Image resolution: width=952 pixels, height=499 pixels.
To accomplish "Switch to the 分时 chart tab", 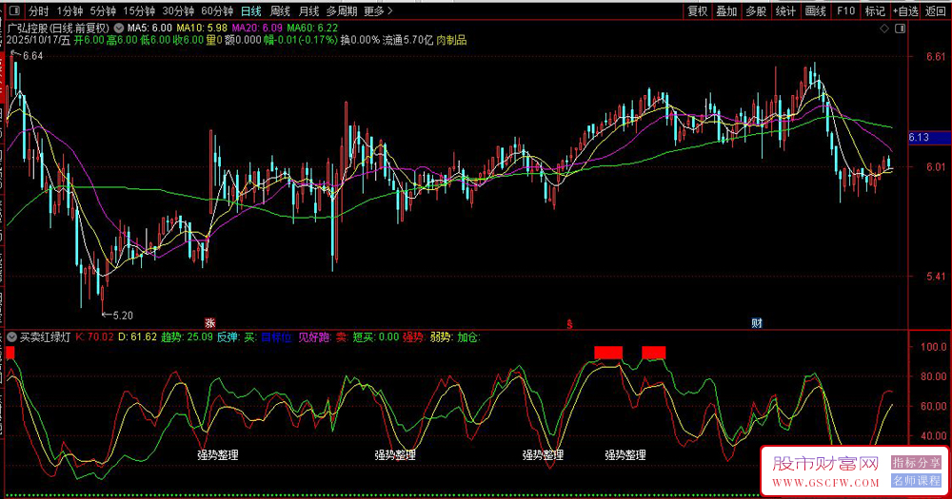I will (x=38, y=11).
